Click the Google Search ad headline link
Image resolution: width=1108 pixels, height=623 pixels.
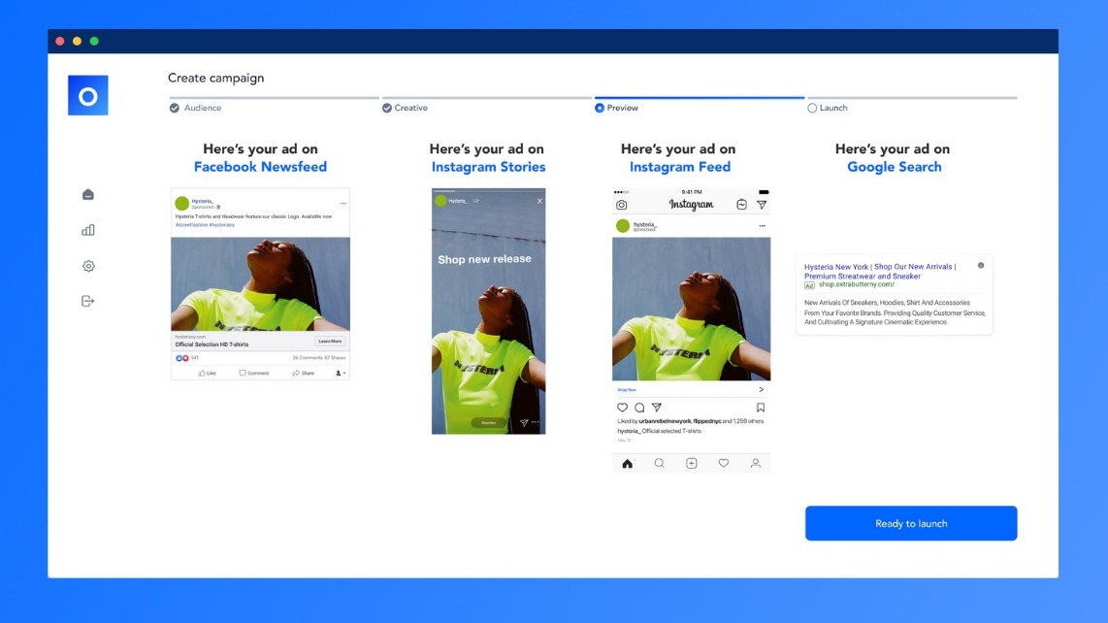point(879,271)
